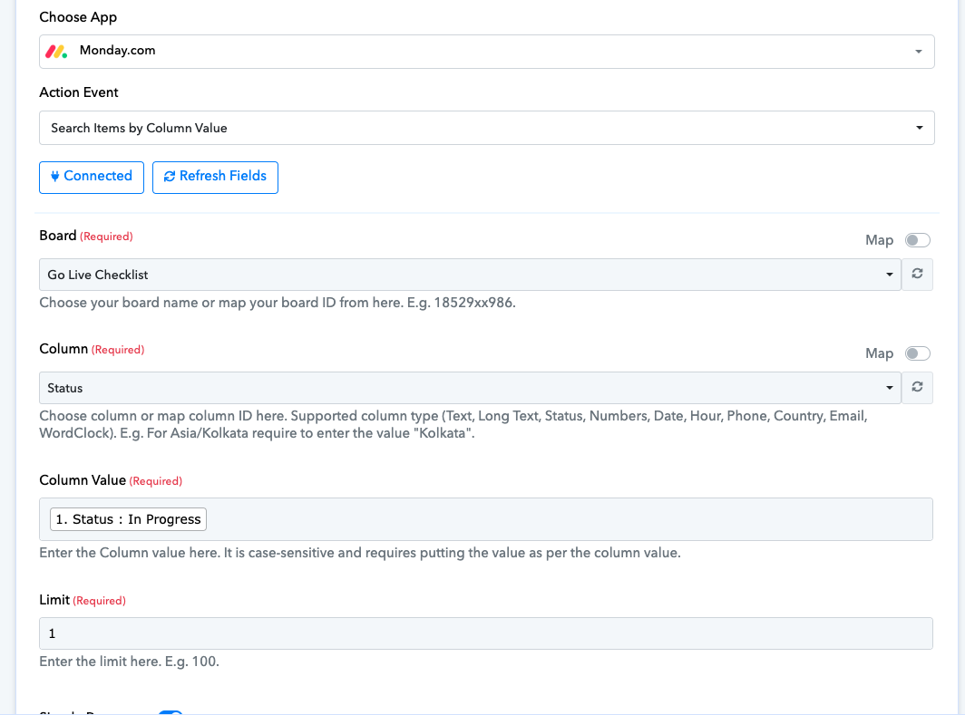
Task: Select the mapped Status : In Progress tag
Action: click(x=128, y=519)
